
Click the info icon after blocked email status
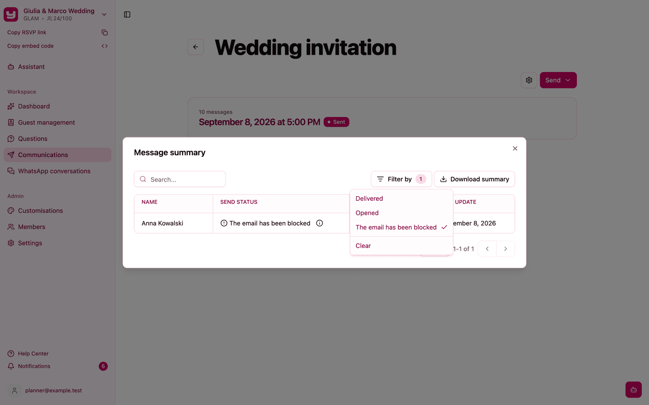(x=319, y=223)
